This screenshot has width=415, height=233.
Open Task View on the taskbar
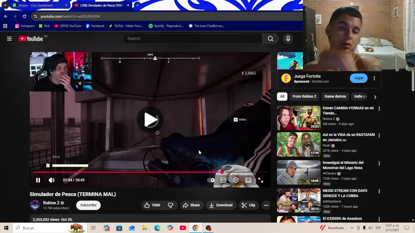93,228
